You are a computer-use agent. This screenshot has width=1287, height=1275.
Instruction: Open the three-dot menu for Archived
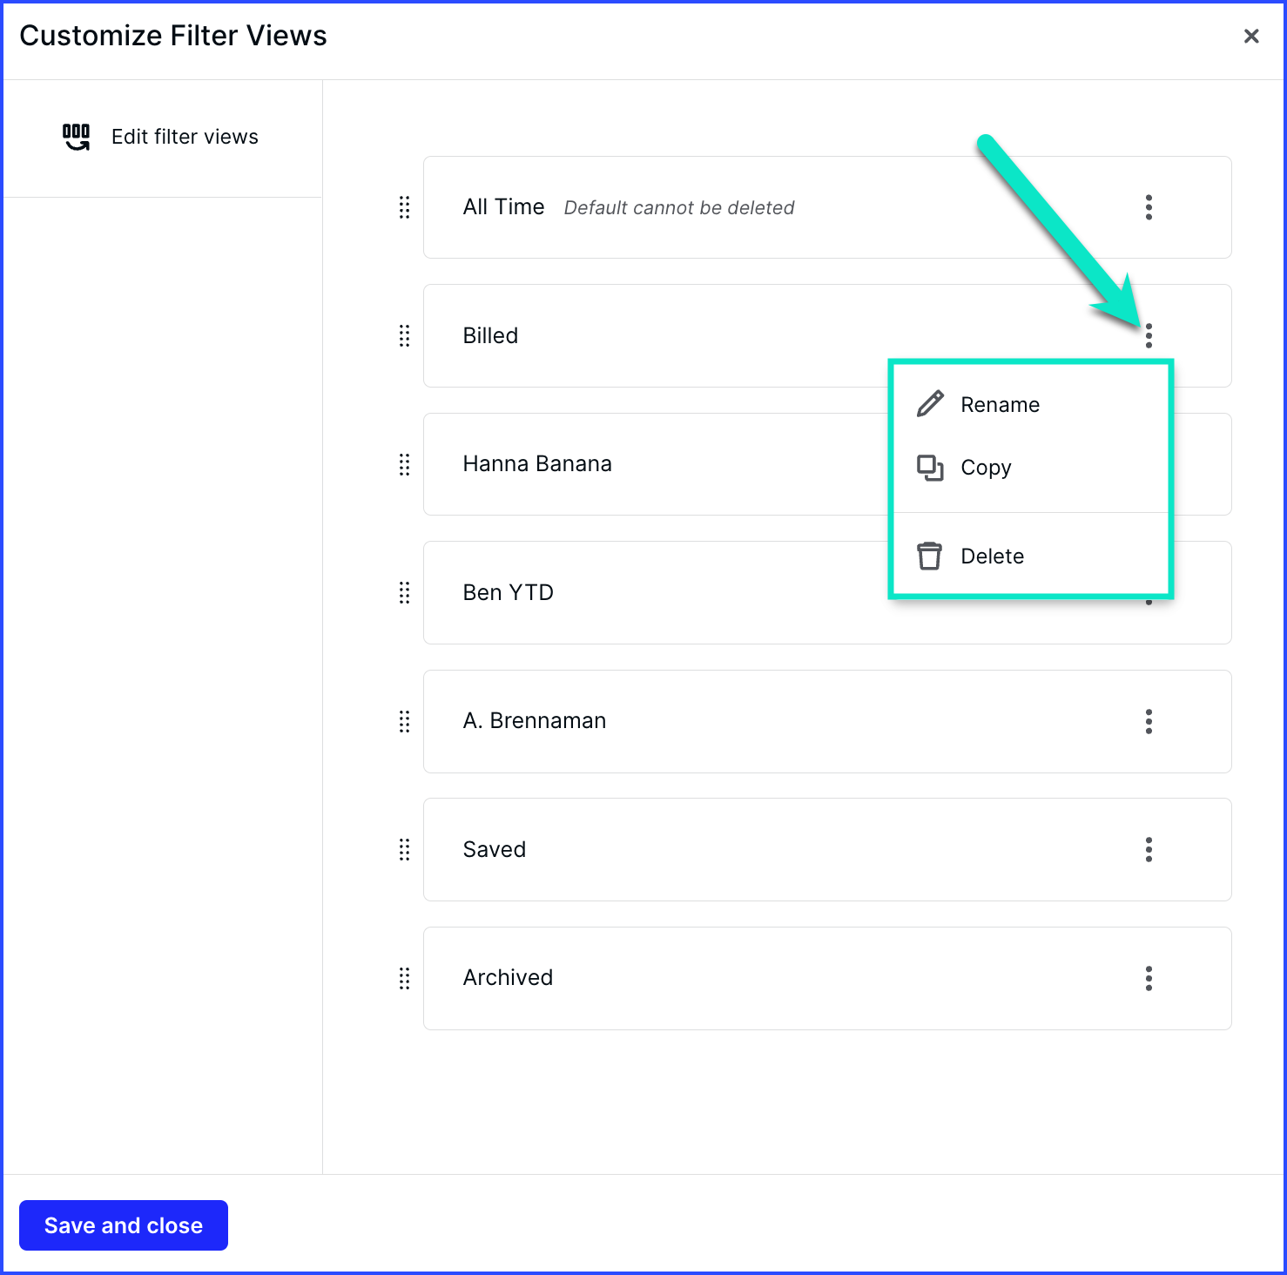pos(1149,978)
